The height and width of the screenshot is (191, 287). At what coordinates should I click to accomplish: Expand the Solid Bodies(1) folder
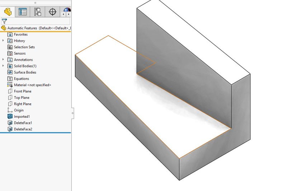pos(3,66)
